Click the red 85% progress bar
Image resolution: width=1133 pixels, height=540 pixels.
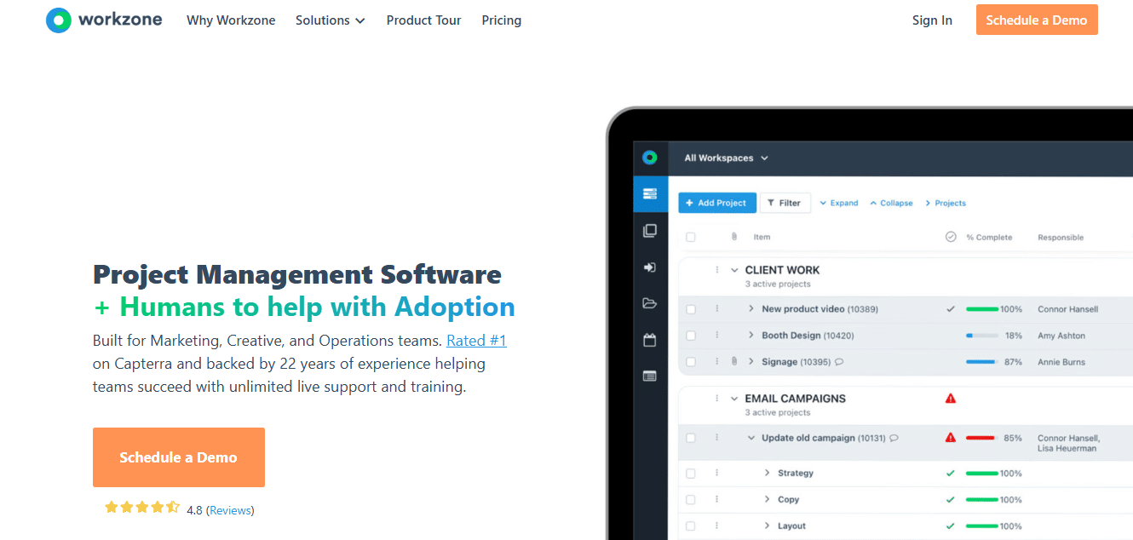point(981,438)
